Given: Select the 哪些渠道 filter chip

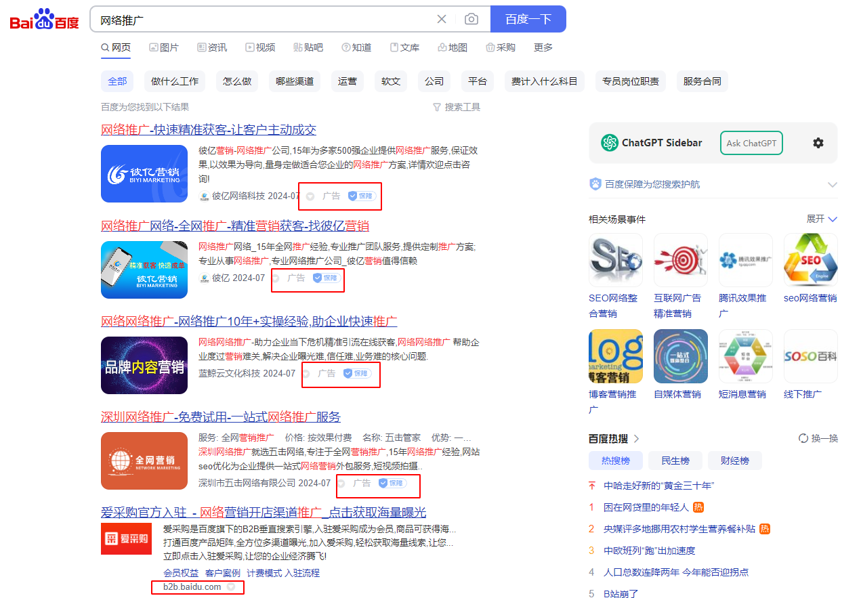Looking at the screenshot, I should point(295,81).
